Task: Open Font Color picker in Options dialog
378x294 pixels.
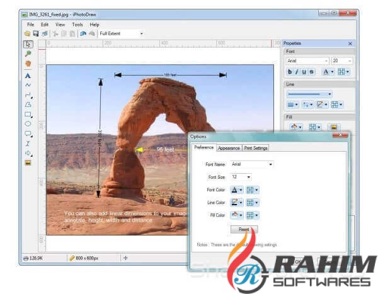Action: pos(236,190)
